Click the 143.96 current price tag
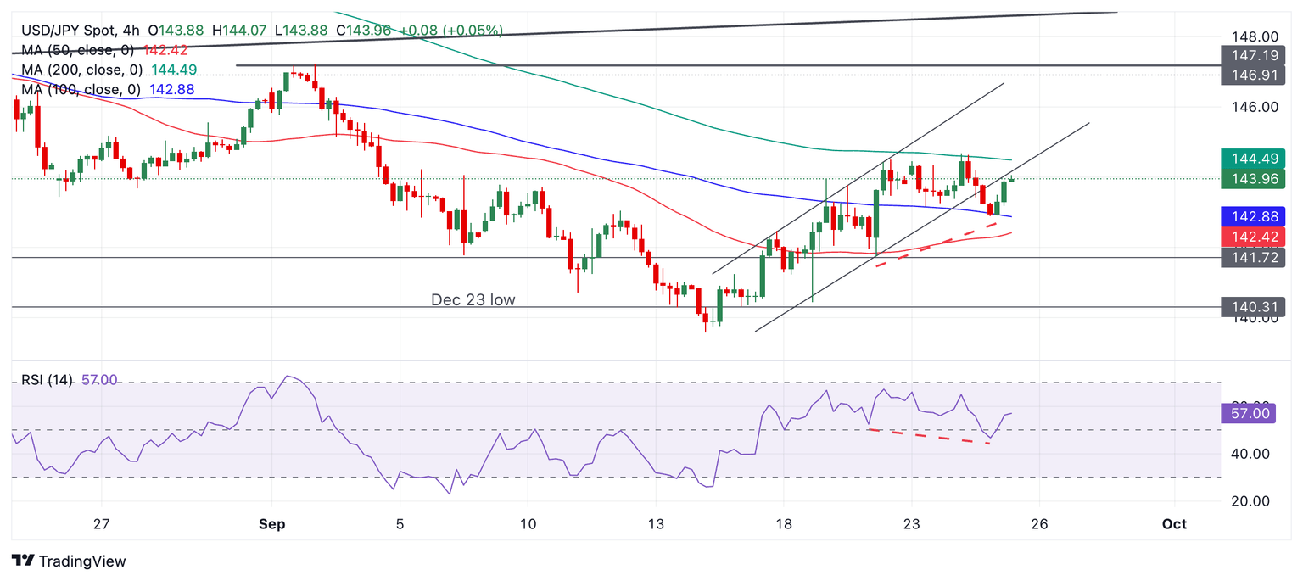Screen dimensions: 1303x581 click(x=1252, y=178)
